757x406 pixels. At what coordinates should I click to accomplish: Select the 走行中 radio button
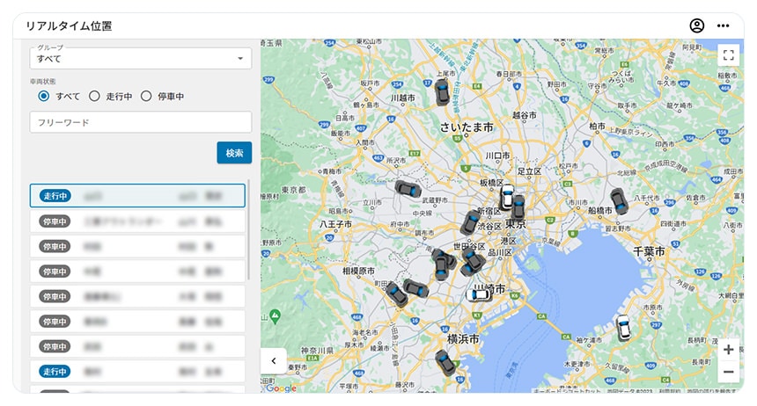[94, 96]
